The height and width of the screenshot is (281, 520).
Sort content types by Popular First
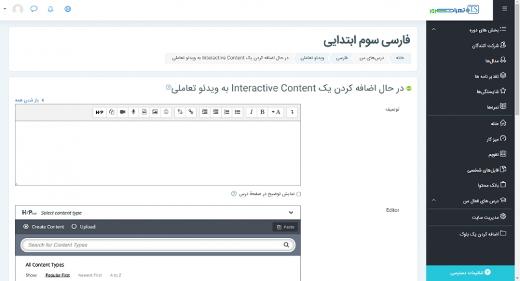click(58, 275)
